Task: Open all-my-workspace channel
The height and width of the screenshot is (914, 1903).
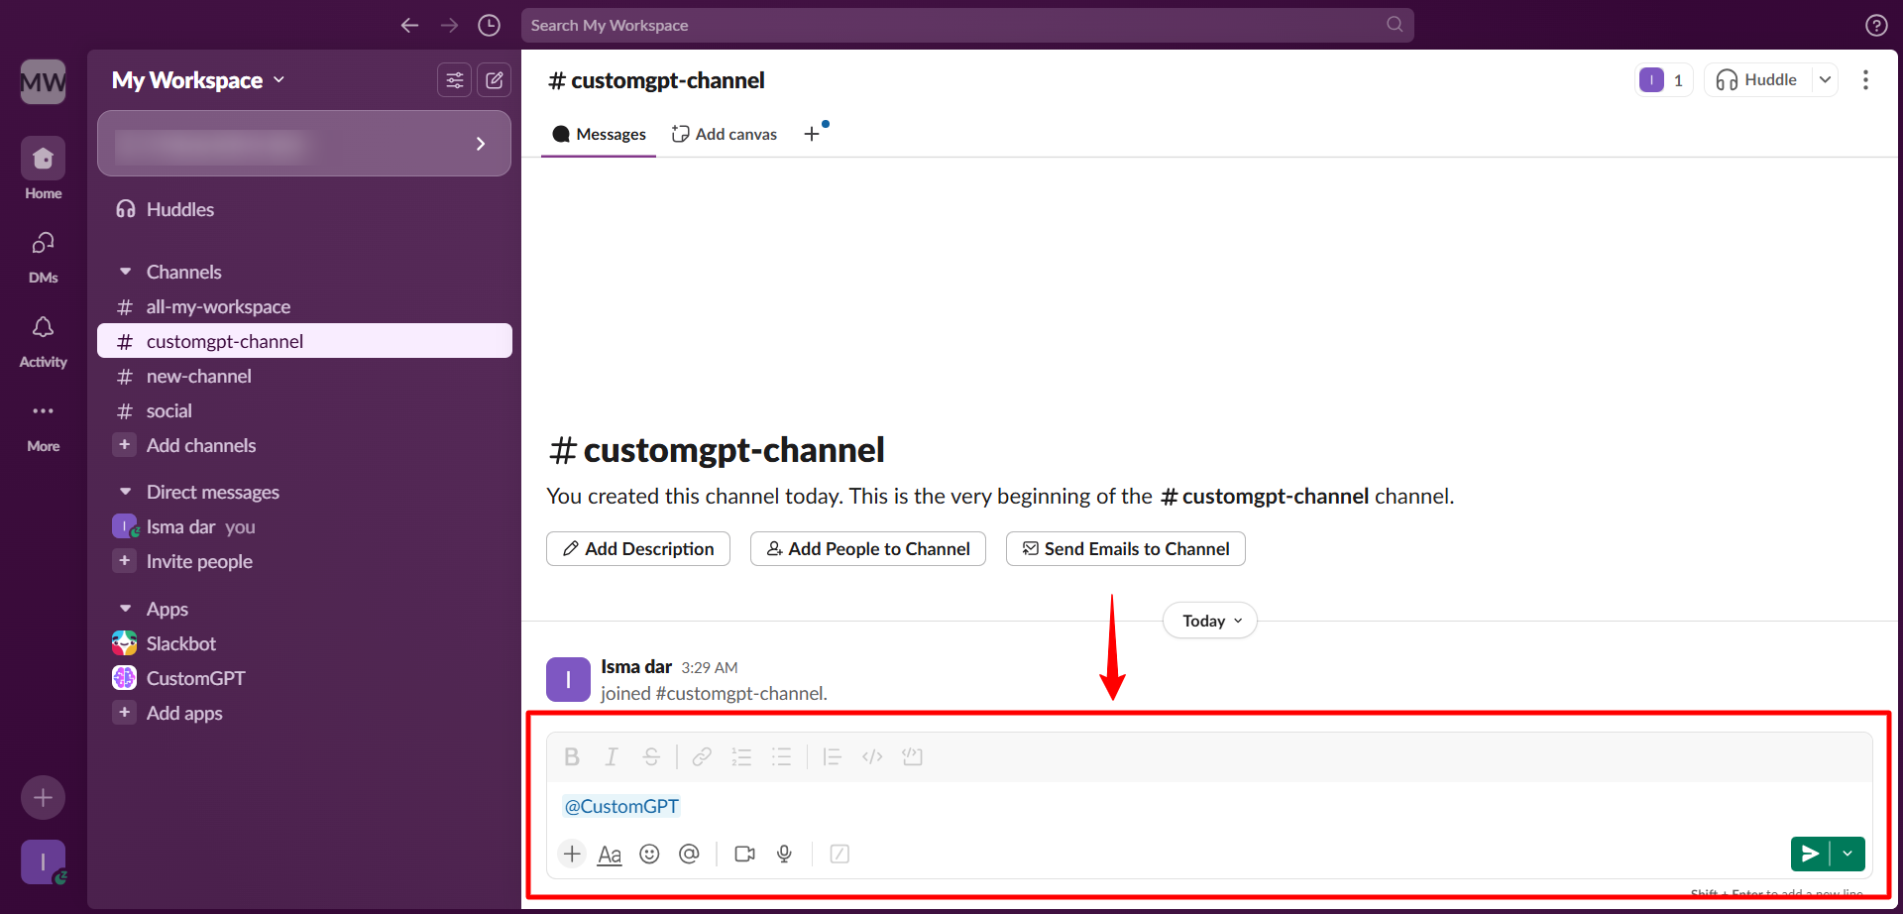Action: point(304,306)
